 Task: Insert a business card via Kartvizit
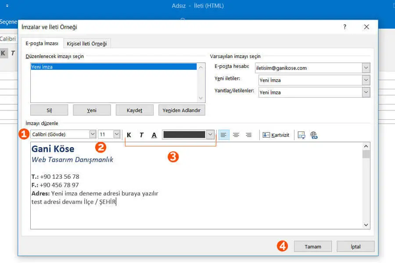pyautogui.click(x=276, y=135)
